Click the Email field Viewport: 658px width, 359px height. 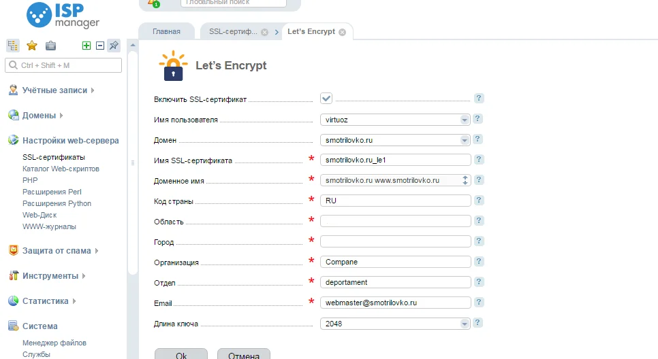[x=395, y=303]
